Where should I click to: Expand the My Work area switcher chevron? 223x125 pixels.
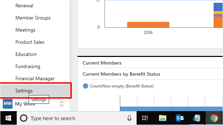pos(62,104)
